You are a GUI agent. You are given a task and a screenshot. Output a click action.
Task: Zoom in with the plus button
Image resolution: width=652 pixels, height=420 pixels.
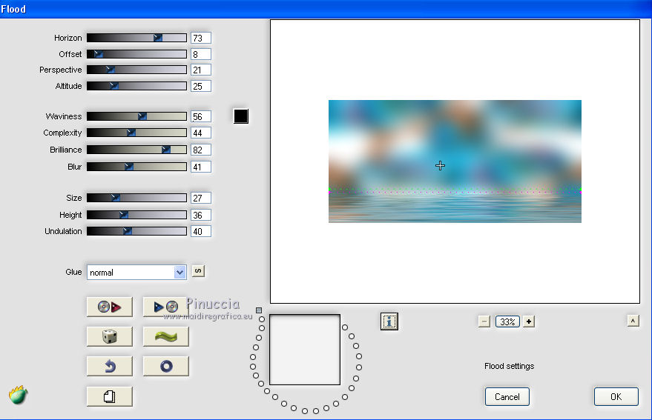click(529, 321)
